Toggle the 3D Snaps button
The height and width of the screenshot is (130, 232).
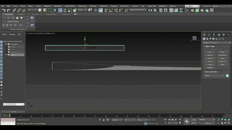(106, 10)
